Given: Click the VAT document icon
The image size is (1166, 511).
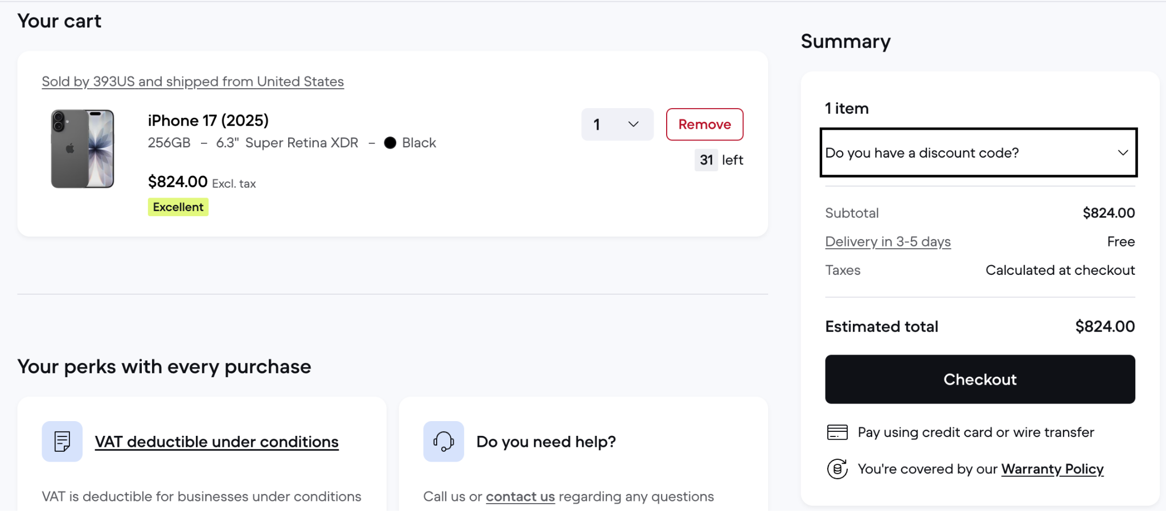Looking at the screenshot, I should 62,441.
